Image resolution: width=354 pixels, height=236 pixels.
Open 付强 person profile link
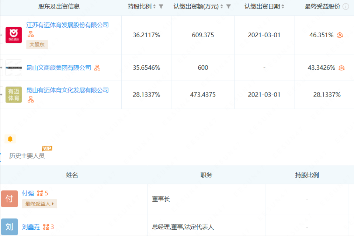coord(28,193)
